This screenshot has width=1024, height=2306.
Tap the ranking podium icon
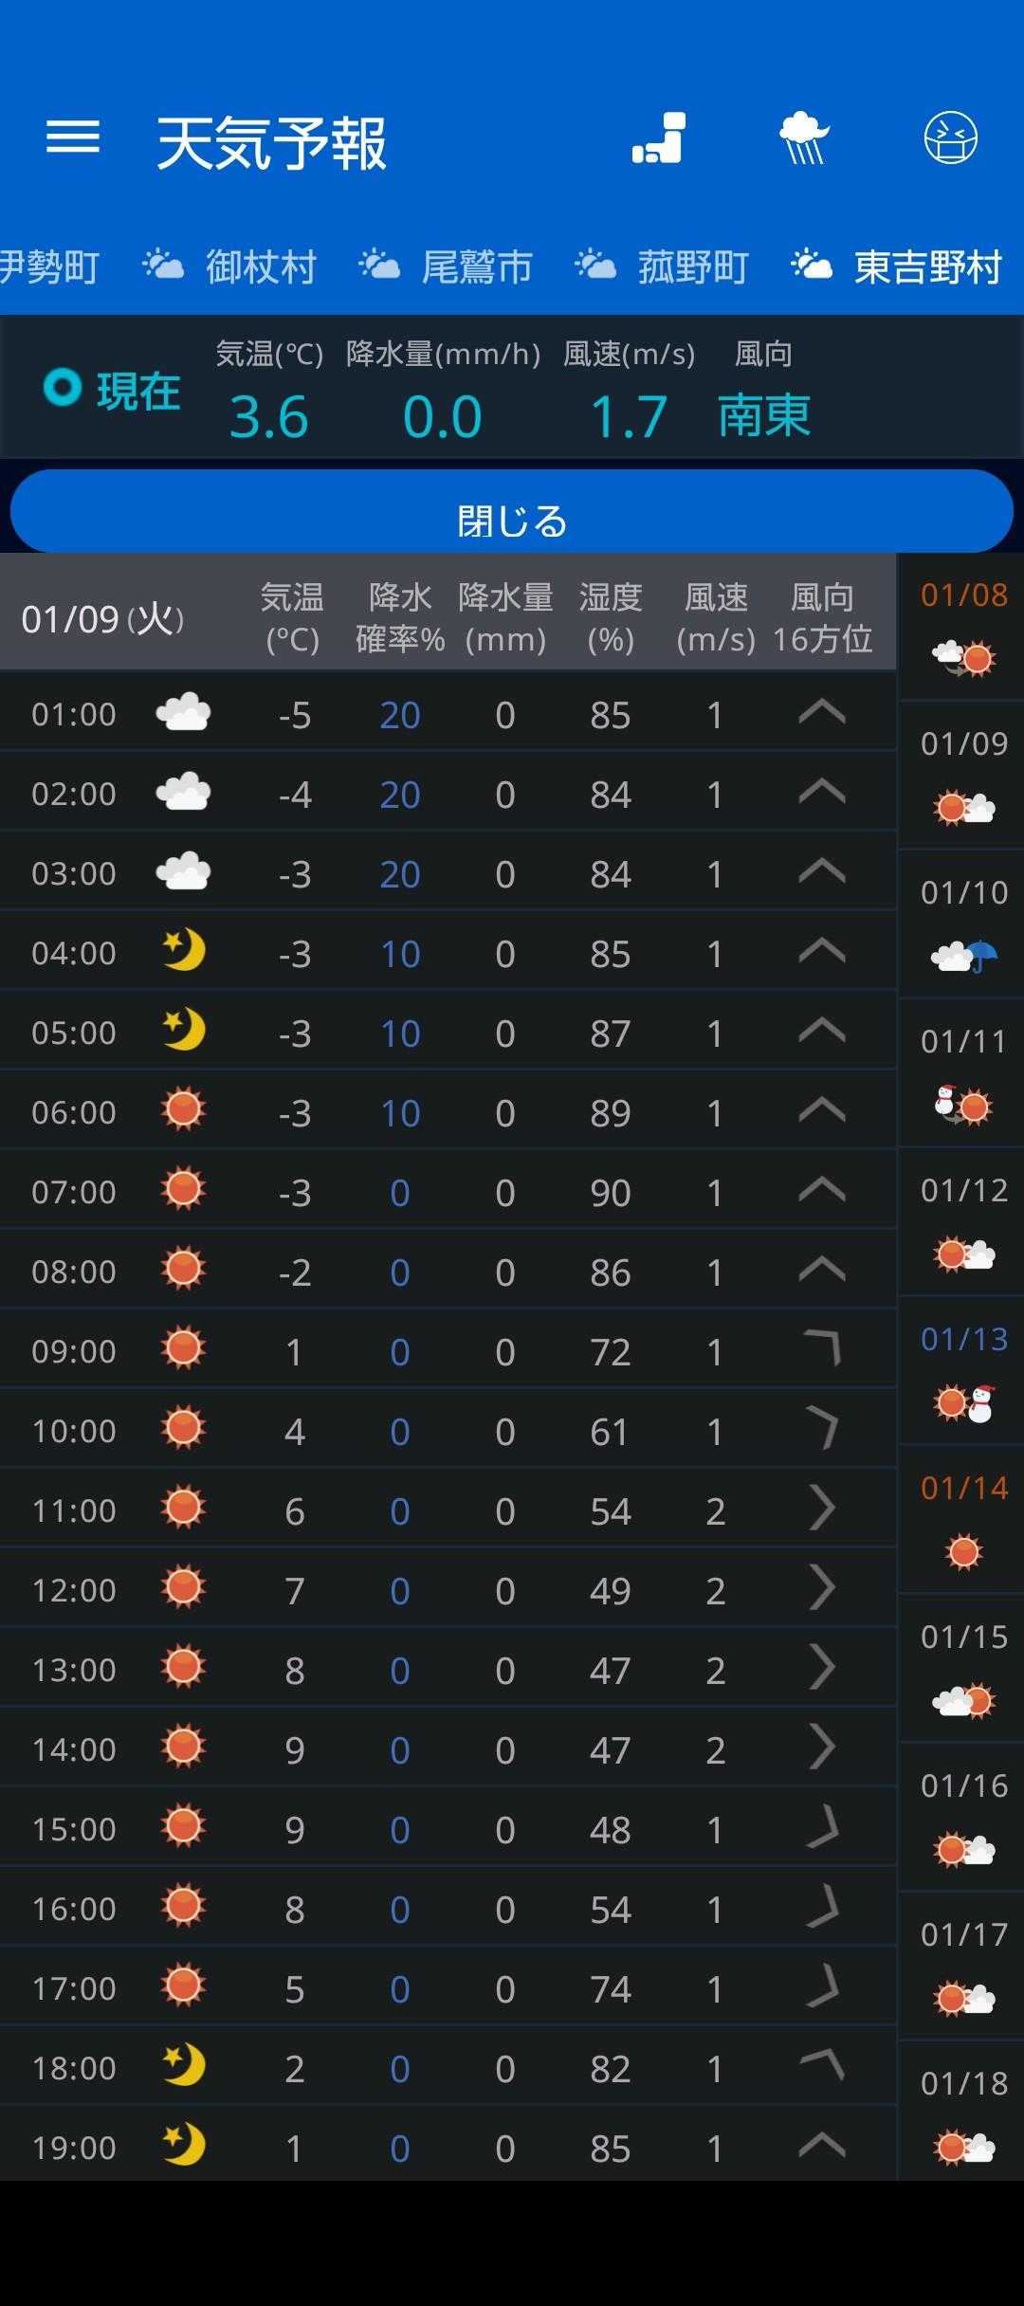tap(659, 139)
